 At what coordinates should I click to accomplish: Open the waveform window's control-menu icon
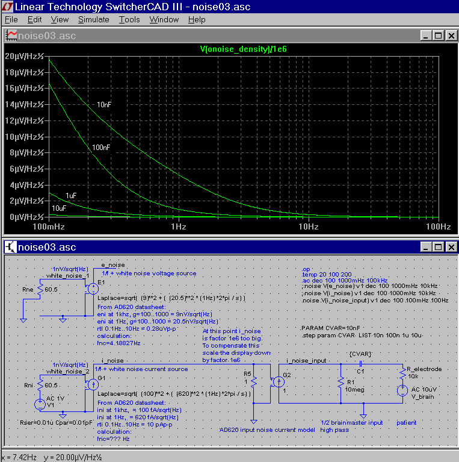coord(11,36)
